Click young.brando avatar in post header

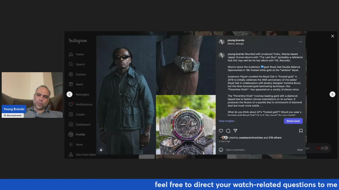(x=222, y=42)
